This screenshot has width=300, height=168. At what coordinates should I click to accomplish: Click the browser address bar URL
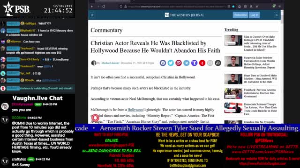tap(176, 7)
